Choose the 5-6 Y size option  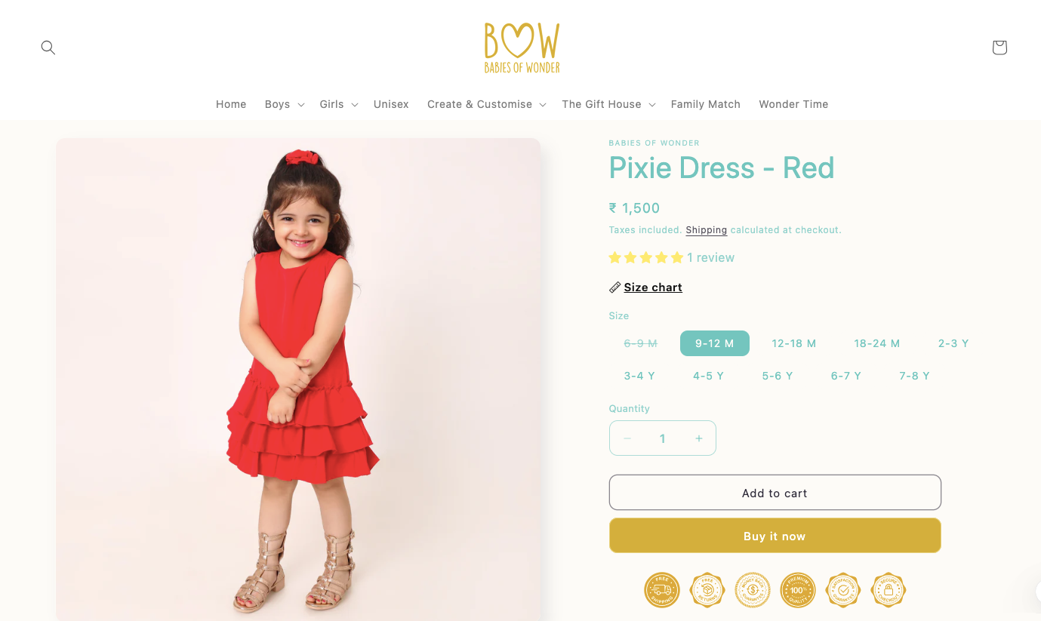click(x=778, y=376)
